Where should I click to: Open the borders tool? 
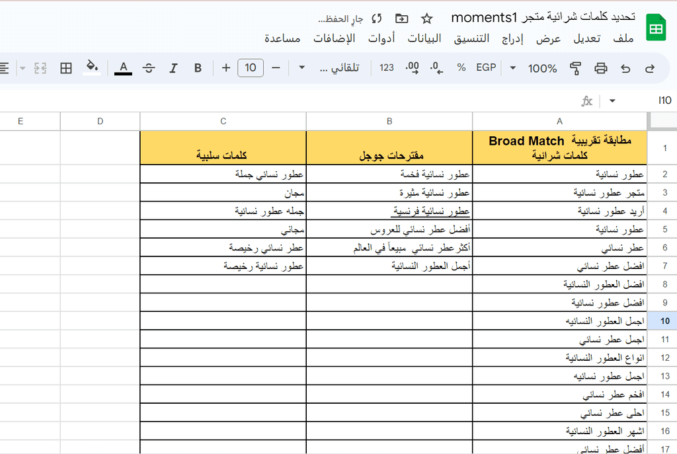click(66, 68)
